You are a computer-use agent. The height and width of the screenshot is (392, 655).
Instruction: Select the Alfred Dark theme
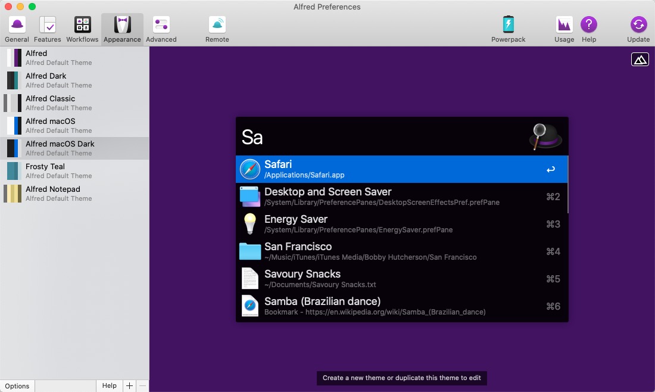pyautogui.click(x=74, y=80)
